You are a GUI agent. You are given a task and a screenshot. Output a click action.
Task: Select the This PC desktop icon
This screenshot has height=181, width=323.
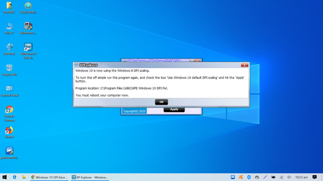[9, 29]
